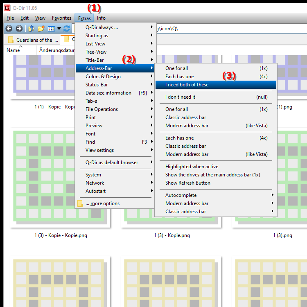Expand bottom Modern address bar submenu
The image size is (307, 307).
pos(216,203)
